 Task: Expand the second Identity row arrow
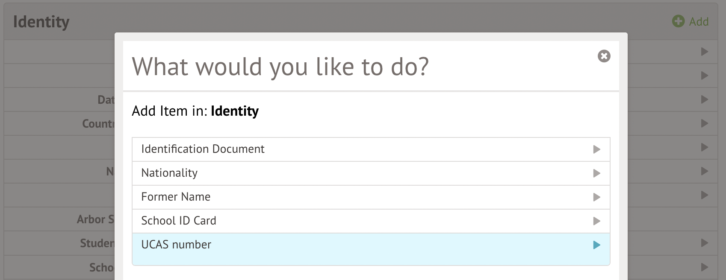[705, 76]
